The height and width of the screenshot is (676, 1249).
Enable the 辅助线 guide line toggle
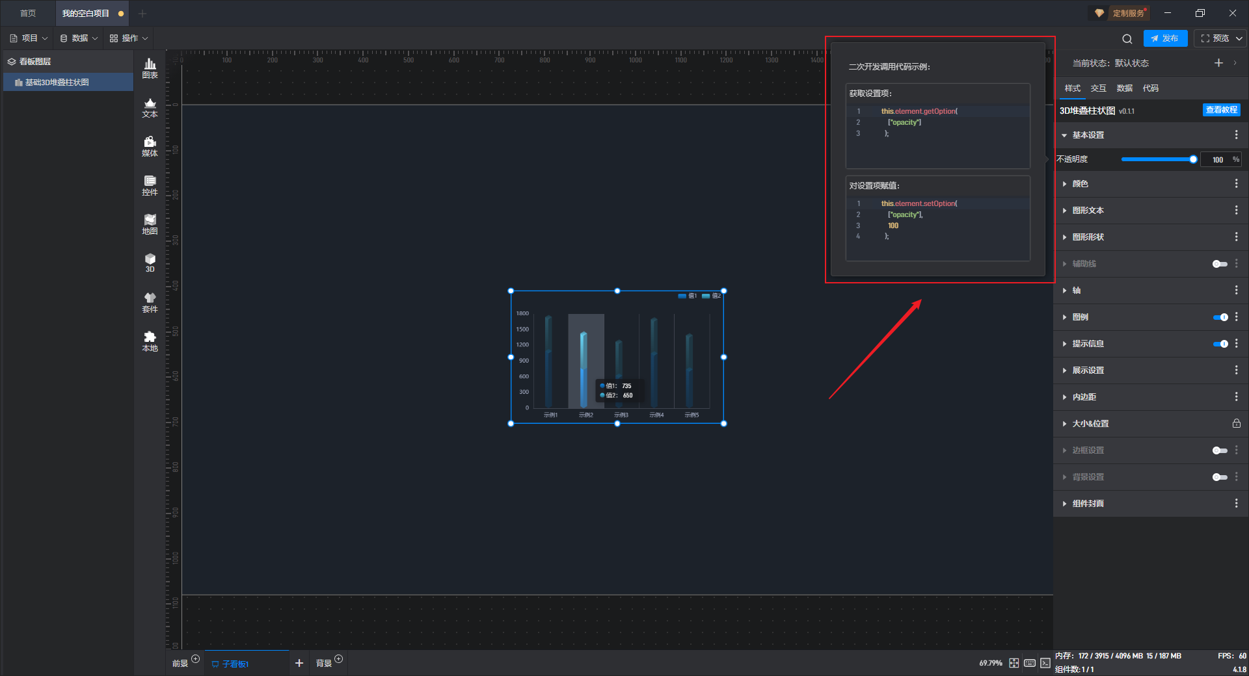pos(1220,264)
